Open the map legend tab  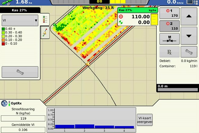tap(45, 18)
